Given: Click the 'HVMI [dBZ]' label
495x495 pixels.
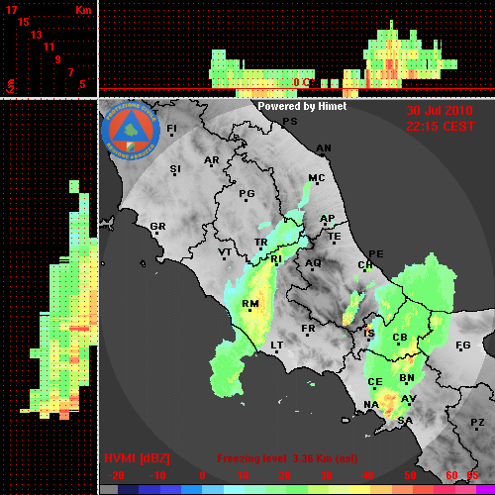Looking at the screenshot, I should click(x=137, y=458).
